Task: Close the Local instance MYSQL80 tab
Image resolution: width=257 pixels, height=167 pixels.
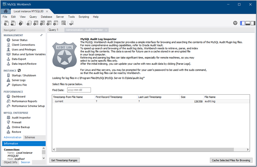Action: (47, 12)
